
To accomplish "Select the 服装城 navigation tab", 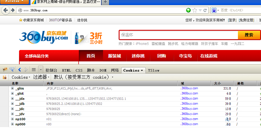I will (x=114, y=56).
